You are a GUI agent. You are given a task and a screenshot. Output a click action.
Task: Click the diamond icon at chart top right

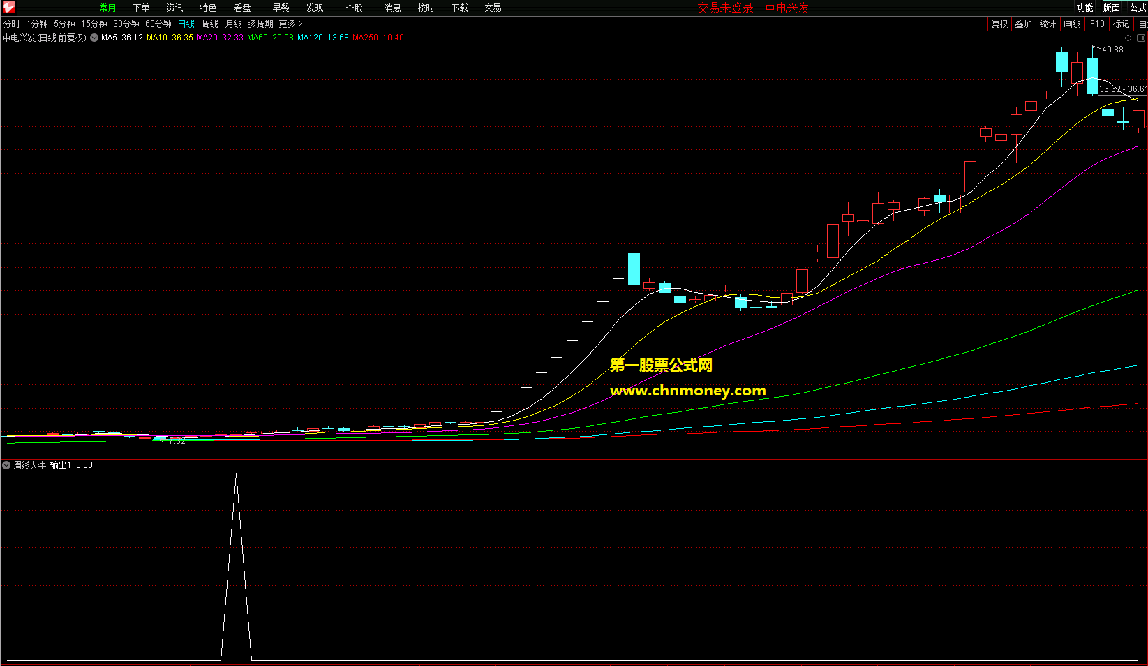tap(1128, 38)
